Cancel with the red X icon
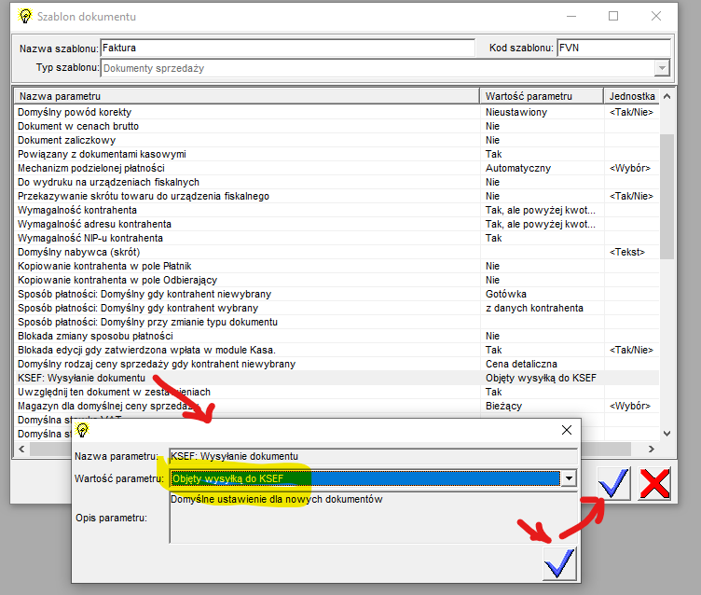The height and width of the screenshot is (595, 701). click(655, 482)
